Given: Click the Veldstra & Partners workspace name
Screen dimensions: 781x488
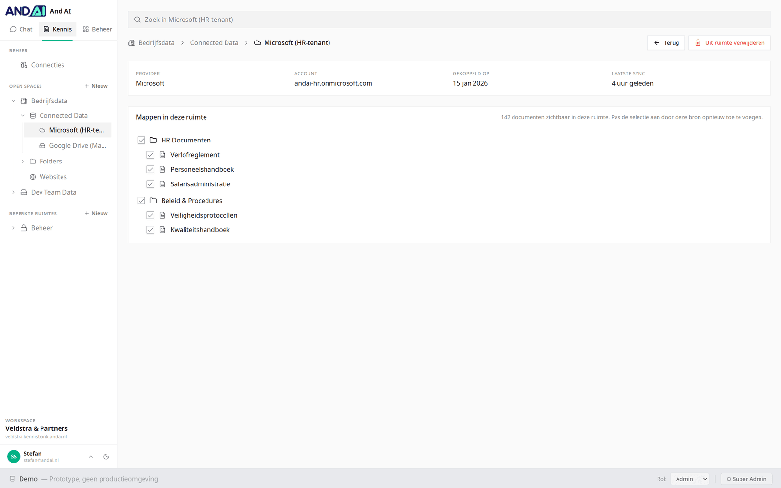Looking at the screenshot, I should (x=37, y=429).
